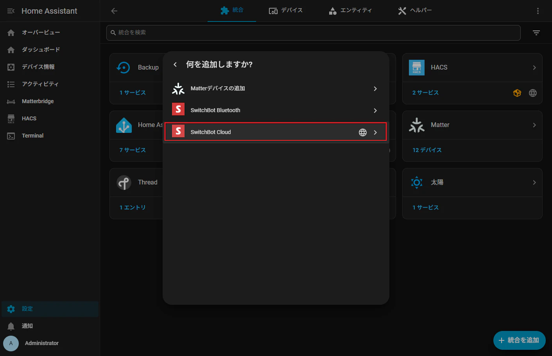
Task: Open オーバービュー in the sidebar
Action: [50, 32]
